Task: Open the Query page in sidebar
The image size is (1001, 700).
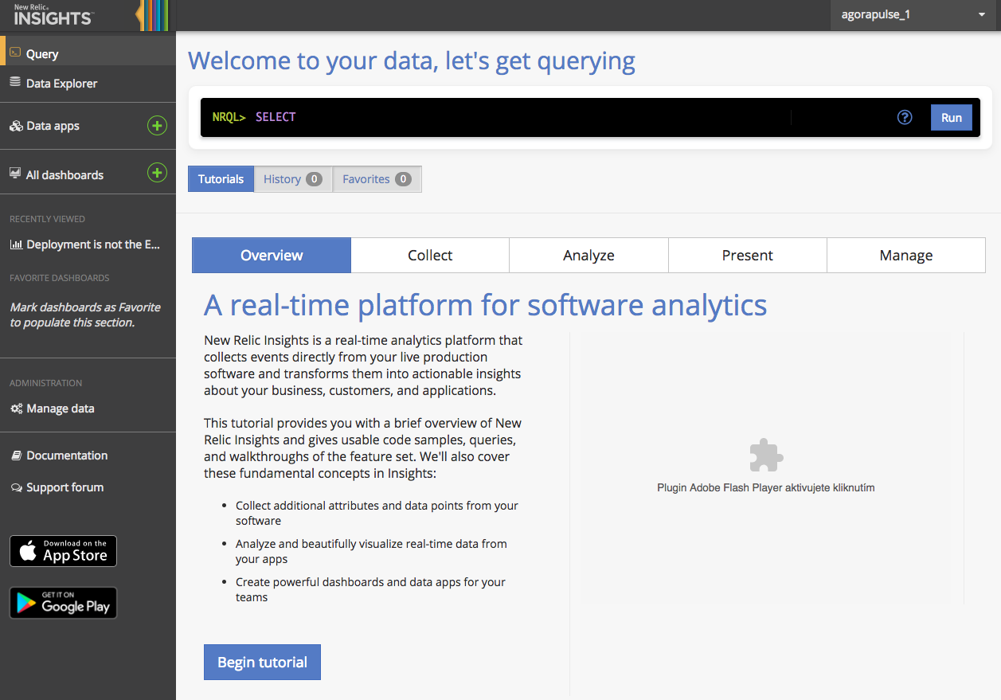Action: 88,53
